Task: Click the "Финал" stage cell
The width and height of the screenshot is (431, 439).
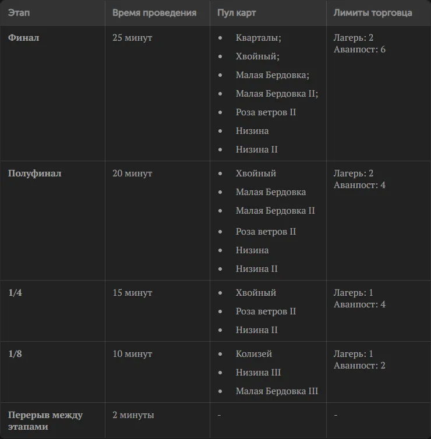Action: (23, 37)
